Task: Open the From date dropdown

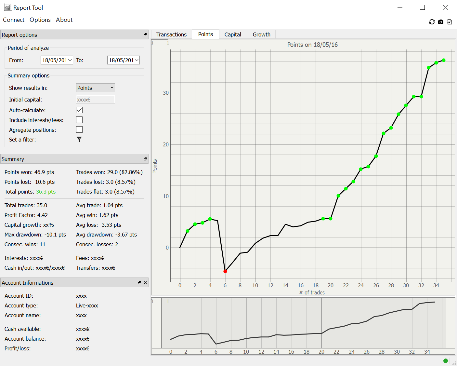Action: click(x=70, y=60)
